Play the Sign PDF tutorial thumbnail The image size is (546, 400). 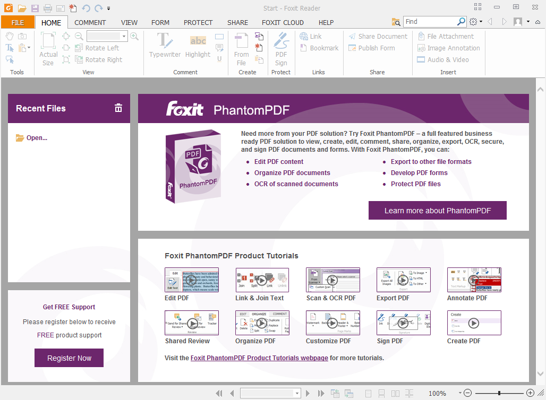tap(403, 323)
